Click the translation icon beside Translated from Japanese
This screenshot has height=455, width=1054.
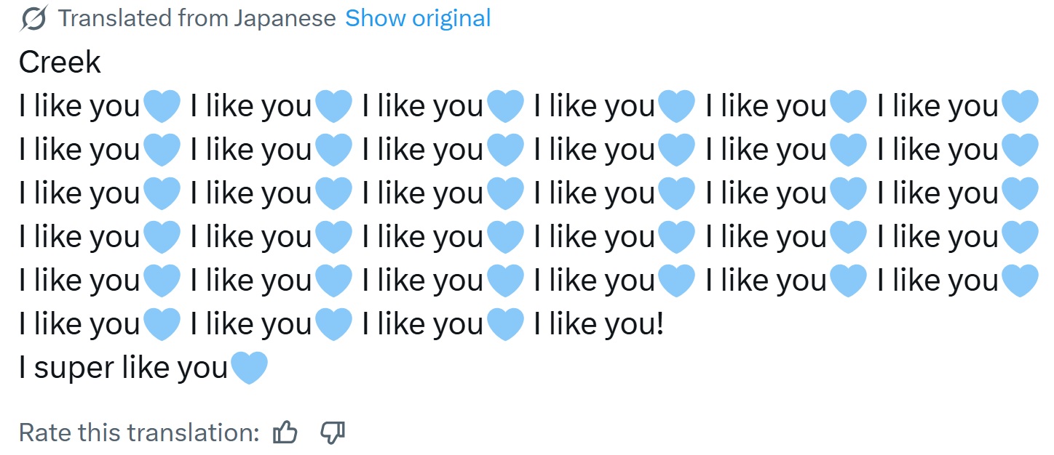coord(33,18)
